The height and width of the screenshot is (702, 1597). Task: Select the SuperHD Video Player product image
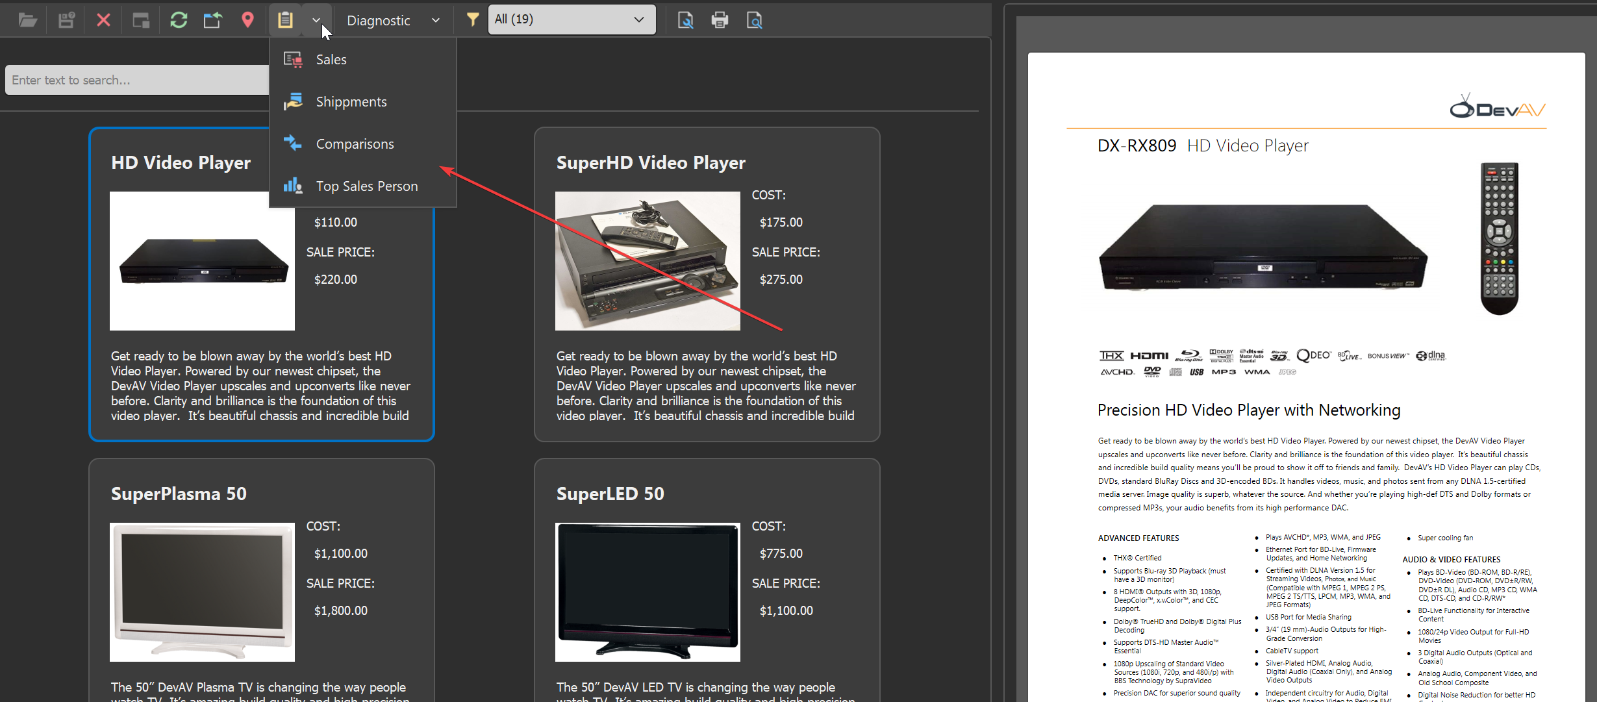pos(647,261)
